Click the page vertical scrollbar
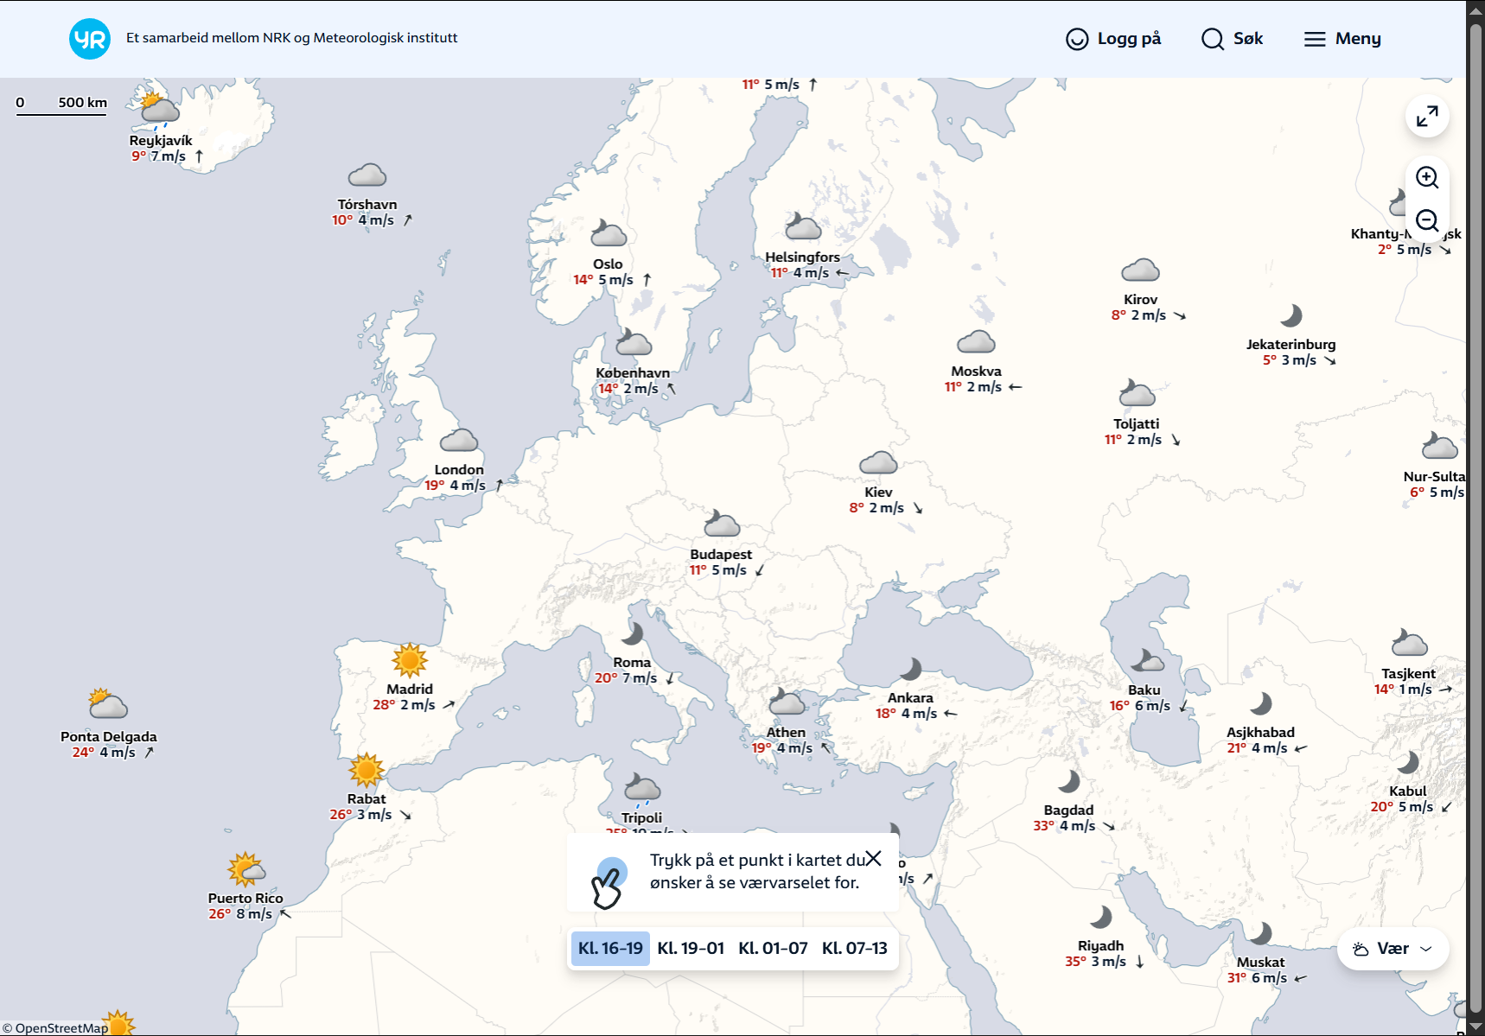The image size is (1485, 1036). [1475, 518]
